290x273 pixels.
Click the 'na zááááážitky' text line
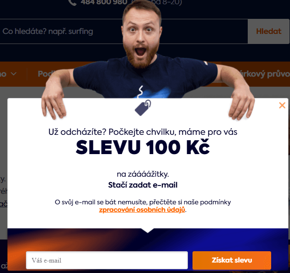[143, 174]
